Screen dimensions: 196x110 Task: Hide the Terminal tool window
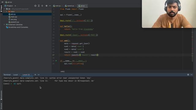pos(191,75)
